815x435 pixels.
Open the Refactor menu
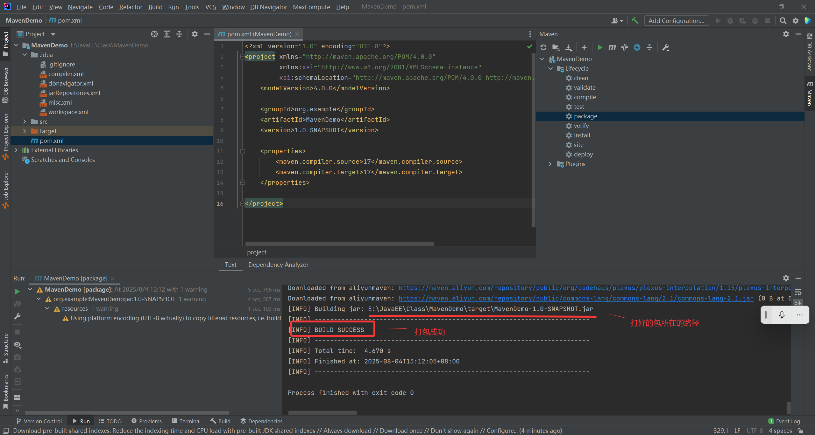[x=131, y=7]
